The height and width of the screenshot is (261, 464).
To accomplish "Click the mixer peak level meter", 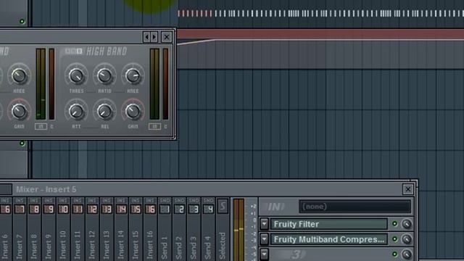I will point(239,230).
